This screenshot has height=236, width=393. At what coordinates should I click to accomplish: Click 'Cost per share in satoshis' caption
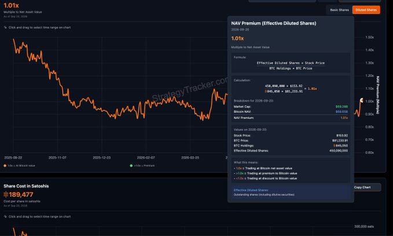coord(22,201)
